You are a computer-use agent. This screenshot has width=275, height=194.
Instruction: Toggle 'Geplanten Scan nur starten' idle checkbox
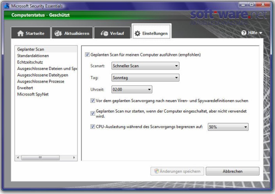pos(93,113)
